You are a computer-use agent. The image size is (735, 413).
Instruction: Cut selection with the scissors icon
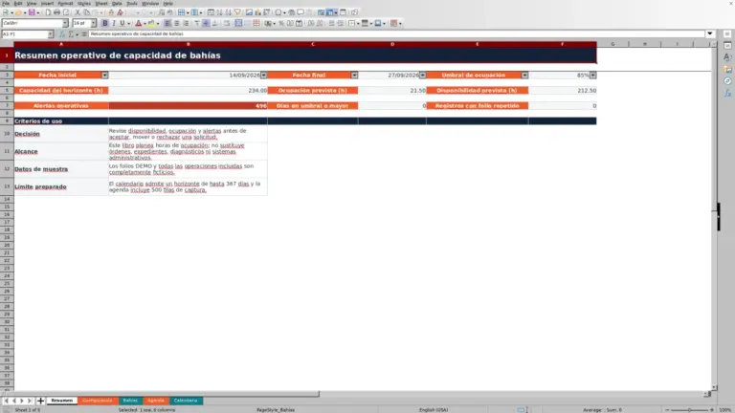78,12
